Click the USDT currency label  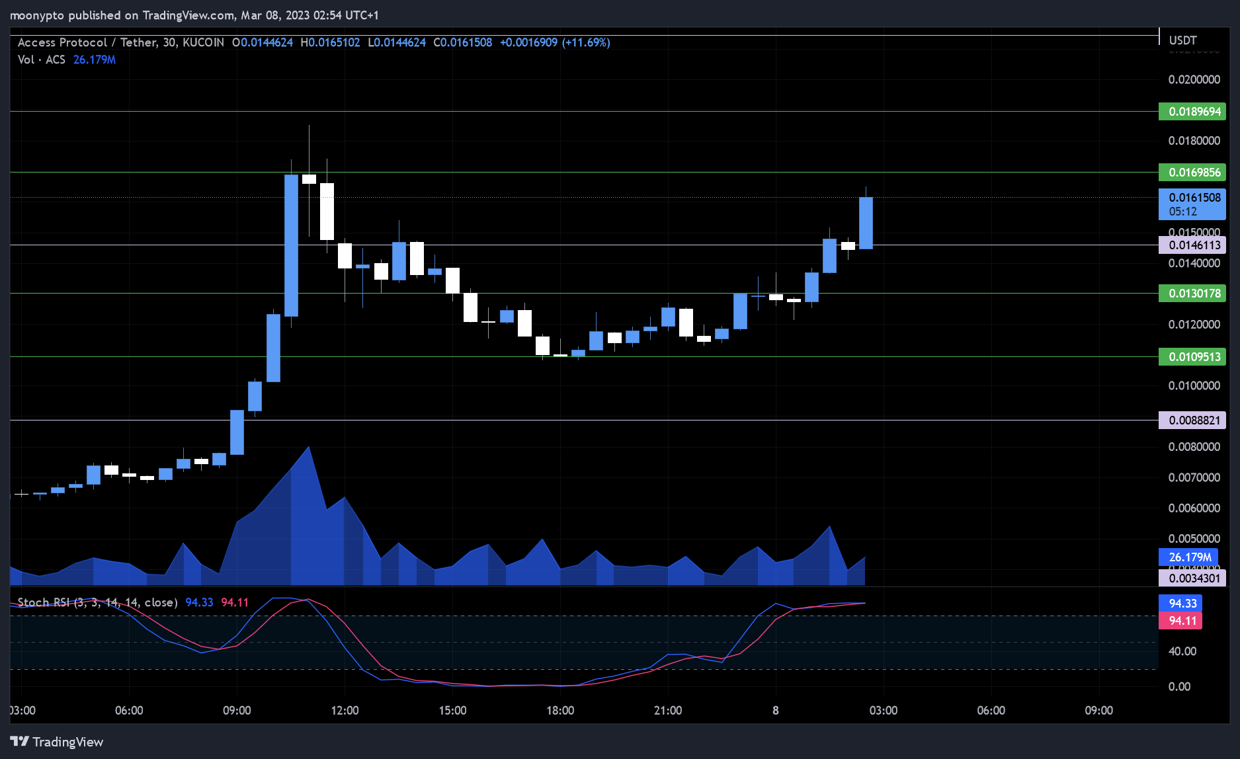[x=1182, y=40]
